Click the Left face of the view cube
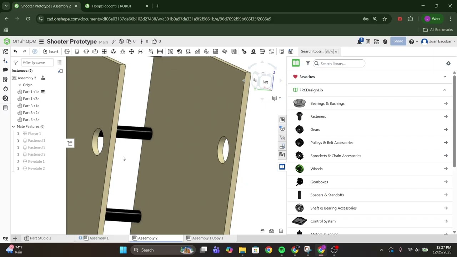This screenshot has height=257, width=457. (265, 82)
